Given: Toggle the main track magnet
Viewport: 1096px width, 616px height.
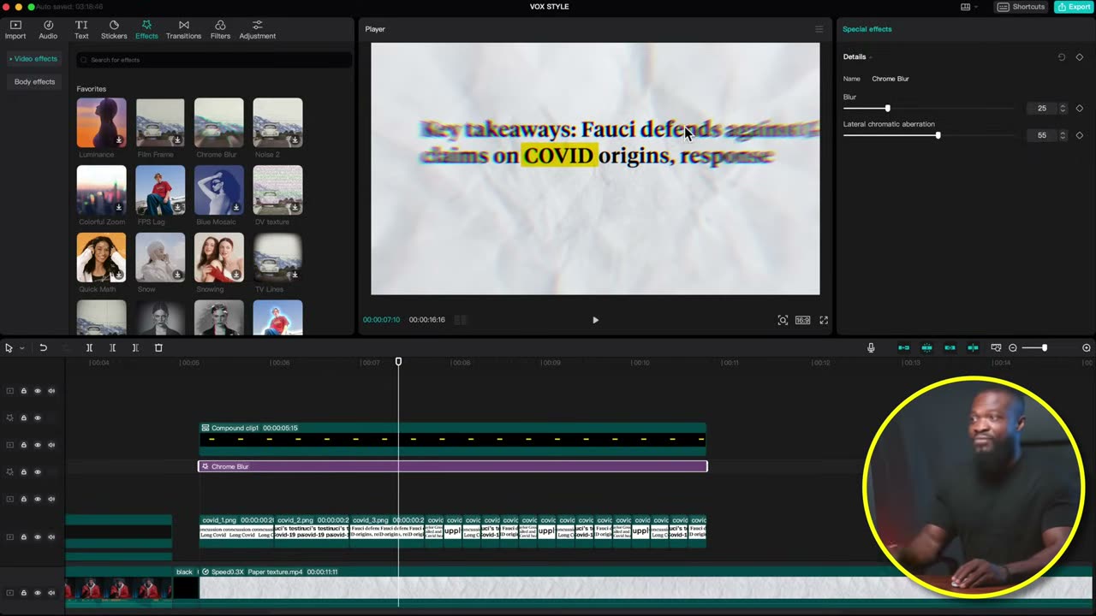Looking at the screenshot, I should 903,348.
